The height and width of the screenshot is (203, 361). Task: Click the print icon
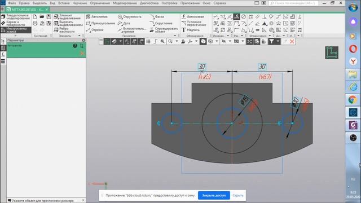click(35, 23)
